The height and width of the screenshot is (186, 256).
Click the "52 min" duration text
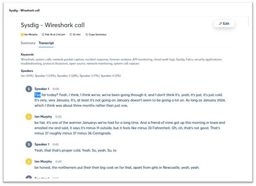(x=77, y=34)
